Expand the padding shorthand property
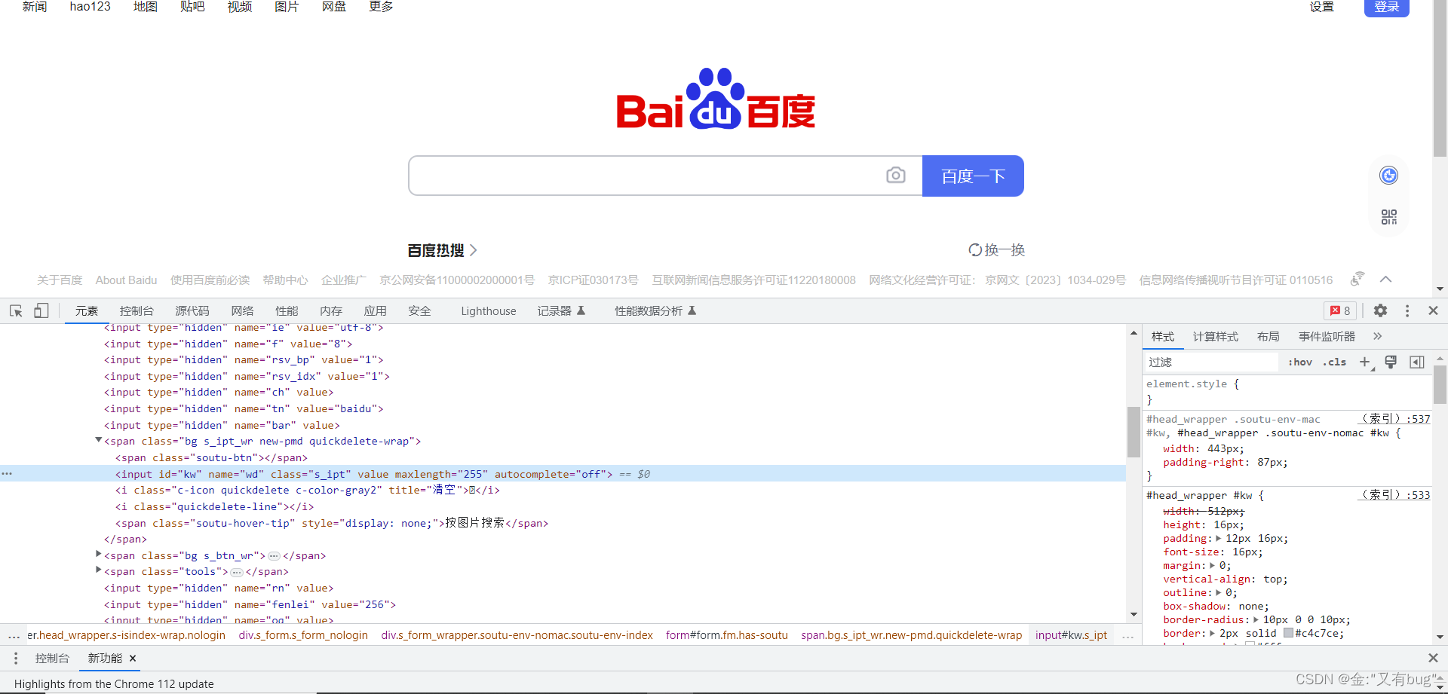The image size is (1448, 694). (1218, 538)
